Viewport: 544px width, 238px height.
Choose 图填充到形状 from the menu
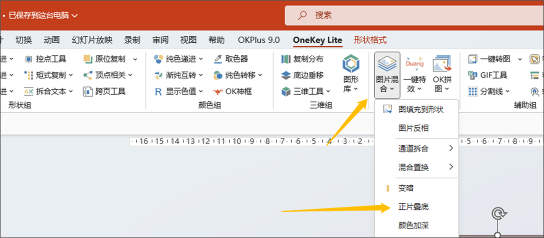(417, 110)
